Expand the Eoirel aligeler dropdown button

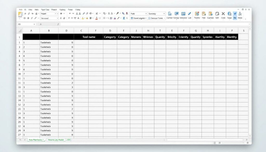(x=138, y=18)
